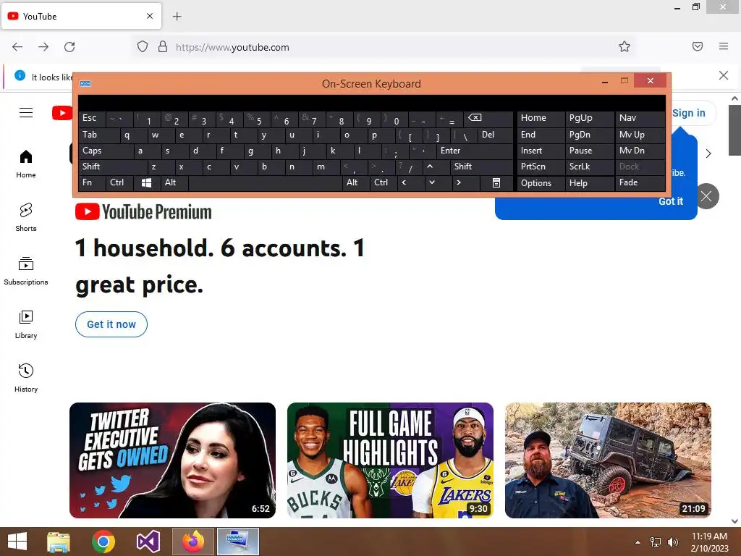Launch Google Chrome from the taskbar

click(x=103, y=542)
